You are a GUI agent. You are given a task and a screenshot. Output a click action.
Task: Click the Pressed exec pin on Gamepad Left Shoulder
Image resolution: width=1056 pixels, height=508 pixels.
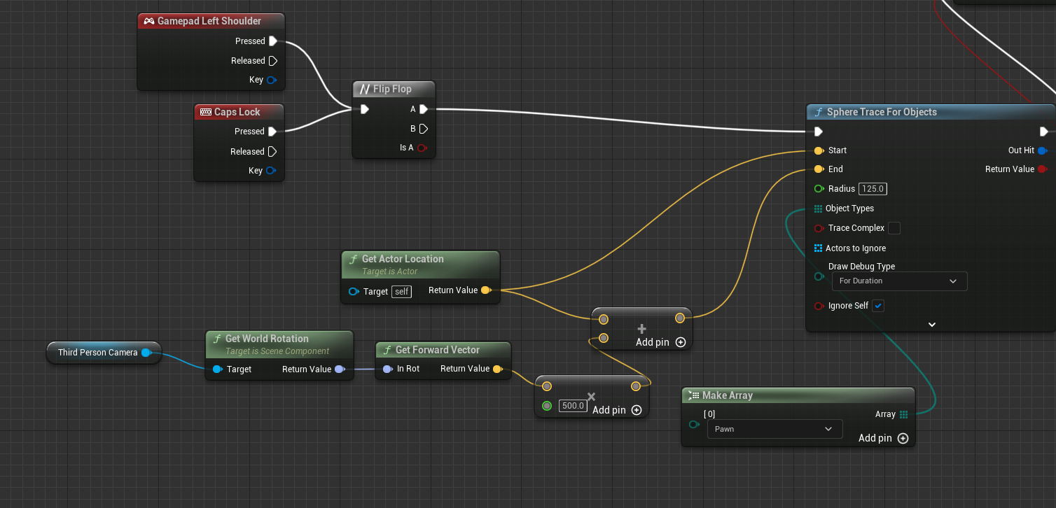pyautogui.click(x=273, y=41)
